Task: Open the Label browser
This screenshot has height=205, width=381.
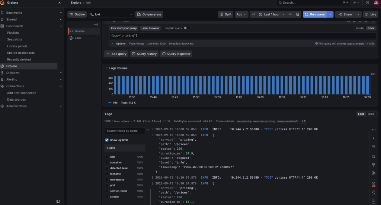Action: click(150, 28)
